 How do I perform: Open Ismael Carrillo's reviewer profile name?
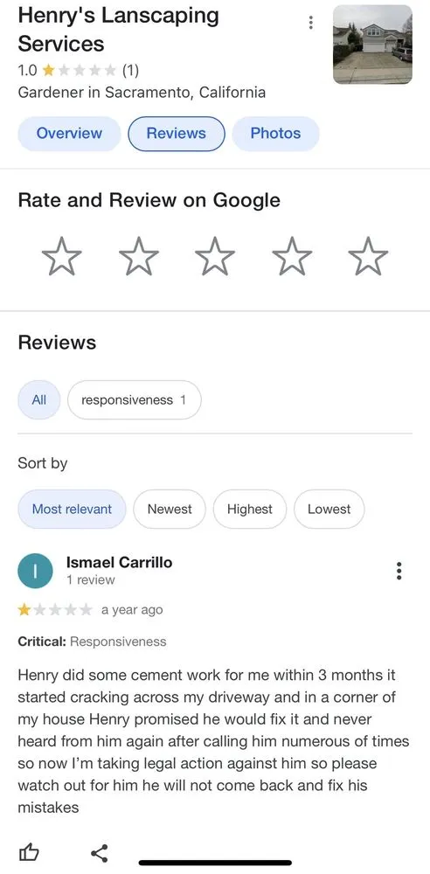(120, 562)
